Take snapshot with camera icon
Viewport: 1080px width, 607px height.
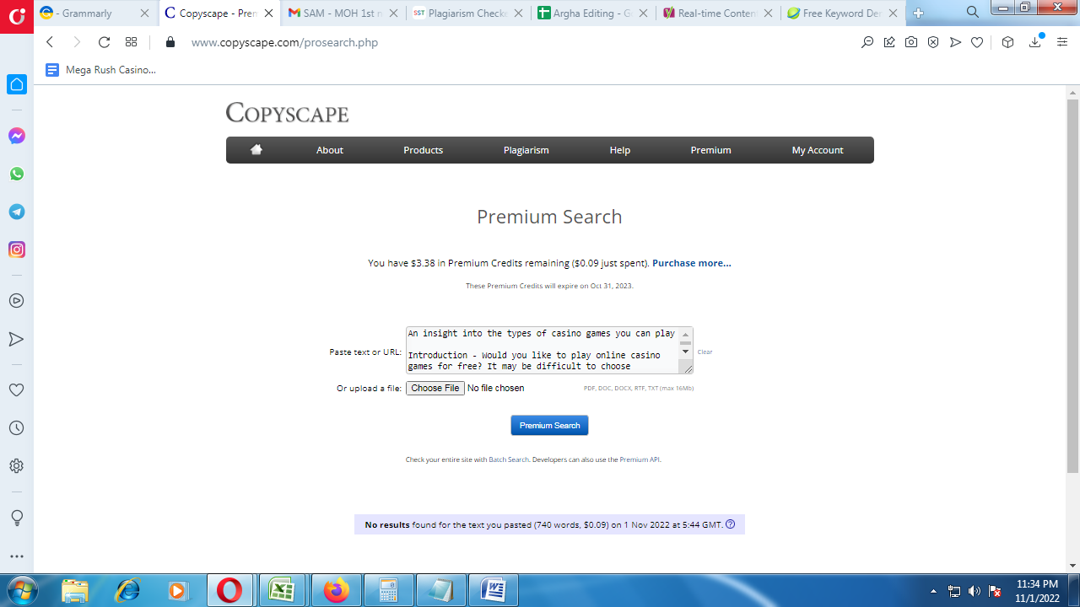[911, 42]
